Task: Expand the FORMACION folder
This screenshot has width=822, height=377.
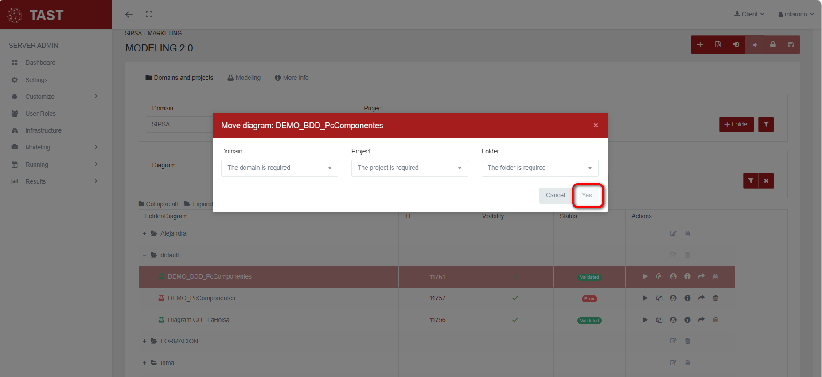Action: click(x=144, y=342)
